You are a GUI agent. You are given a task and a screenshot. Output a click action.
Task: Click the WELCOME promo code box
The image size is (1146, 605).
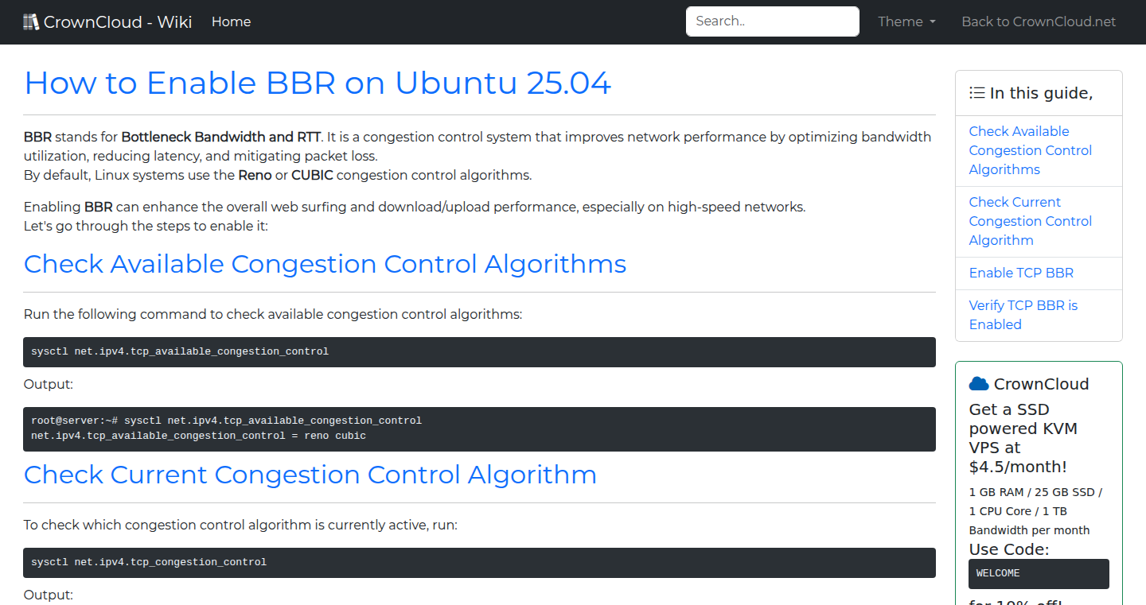pos(1039,574)
